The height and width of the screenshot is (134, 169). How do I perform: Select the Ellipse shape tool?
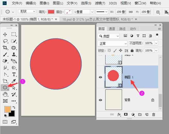(x=5, y=88)
